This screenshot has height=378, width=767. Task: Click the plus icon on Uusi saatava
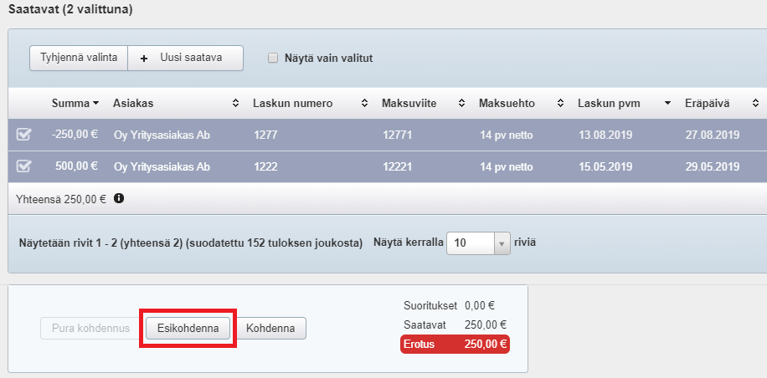(144, 58)
